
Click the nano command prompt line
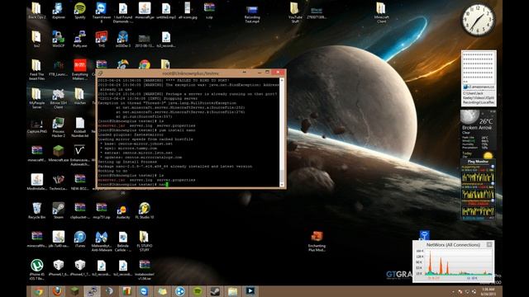tap(133, 185)
